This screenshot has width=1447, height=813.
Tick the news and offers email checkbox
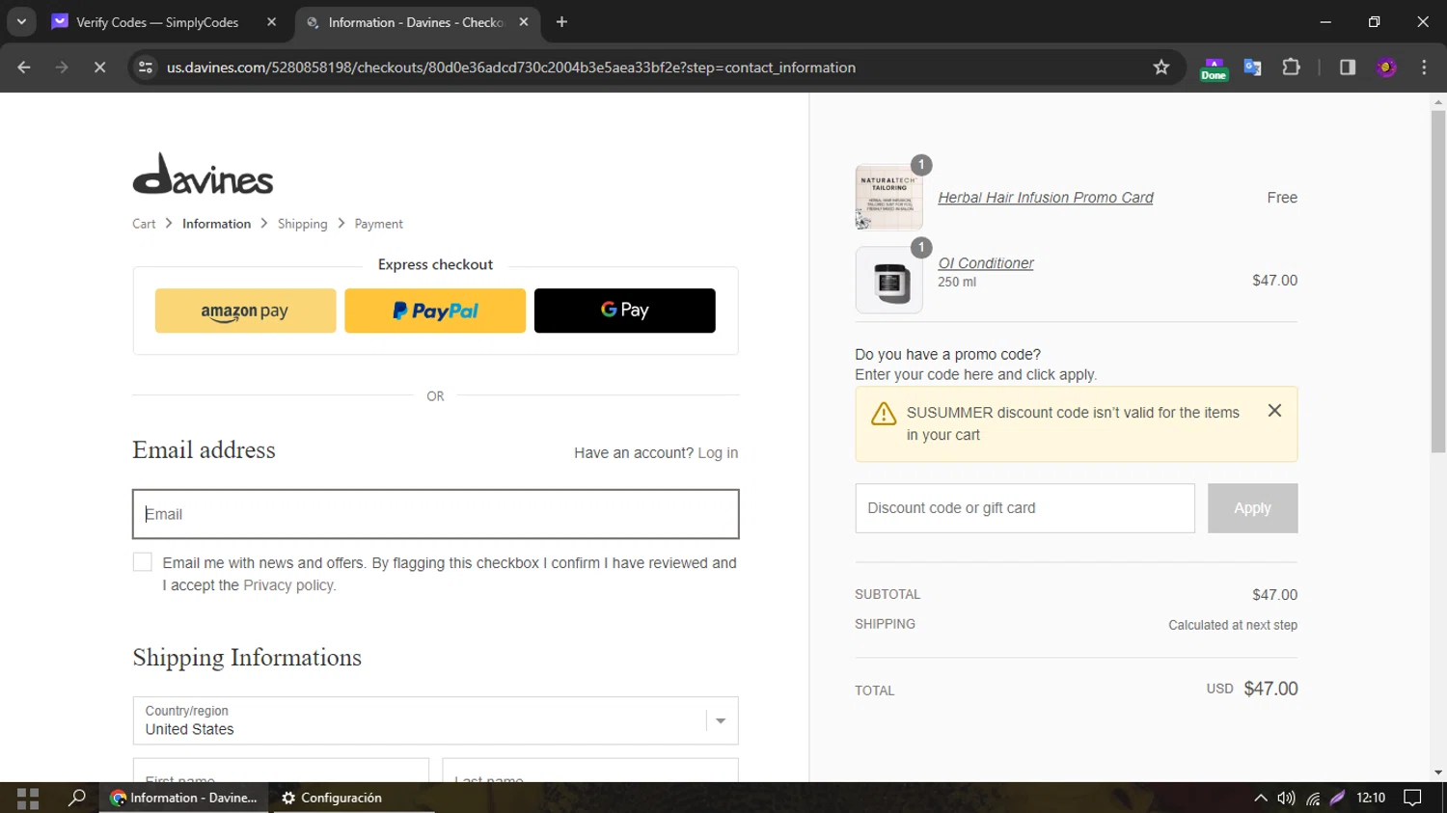pos(143,562)
